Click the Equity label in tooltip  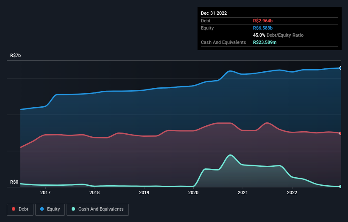(x=207, y=28)
